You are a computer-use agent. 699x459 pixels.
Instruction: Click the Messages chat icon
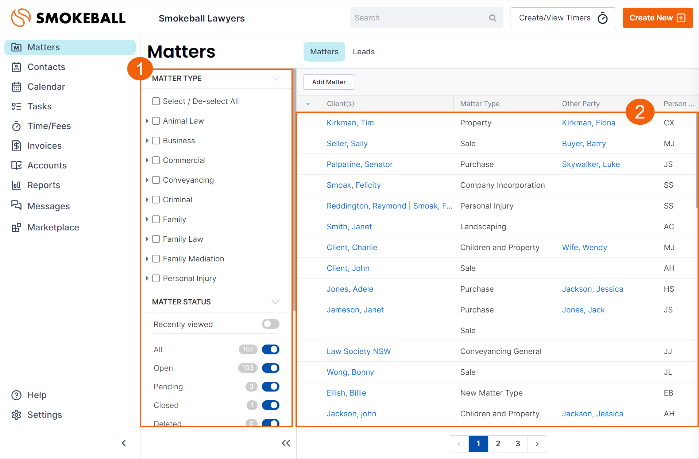pyautogui.click(x=16, y=205)
